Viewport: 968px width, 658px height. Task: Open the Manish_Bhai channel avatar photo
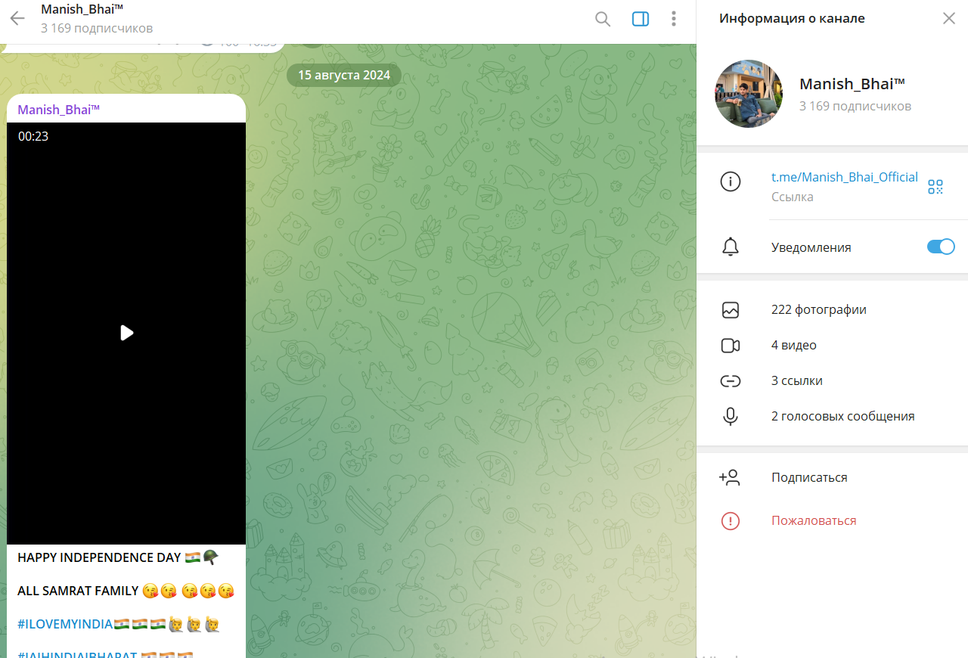pos(749,94)
